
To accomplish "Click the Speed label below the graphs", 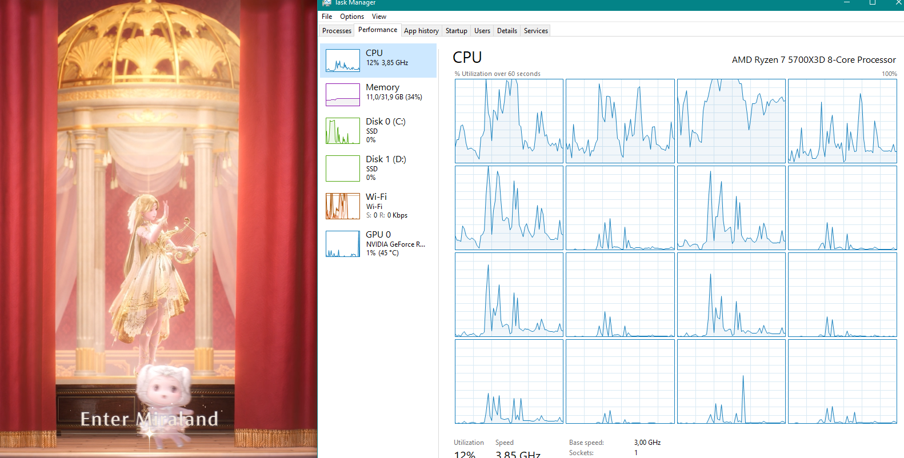I will (505, 443).
